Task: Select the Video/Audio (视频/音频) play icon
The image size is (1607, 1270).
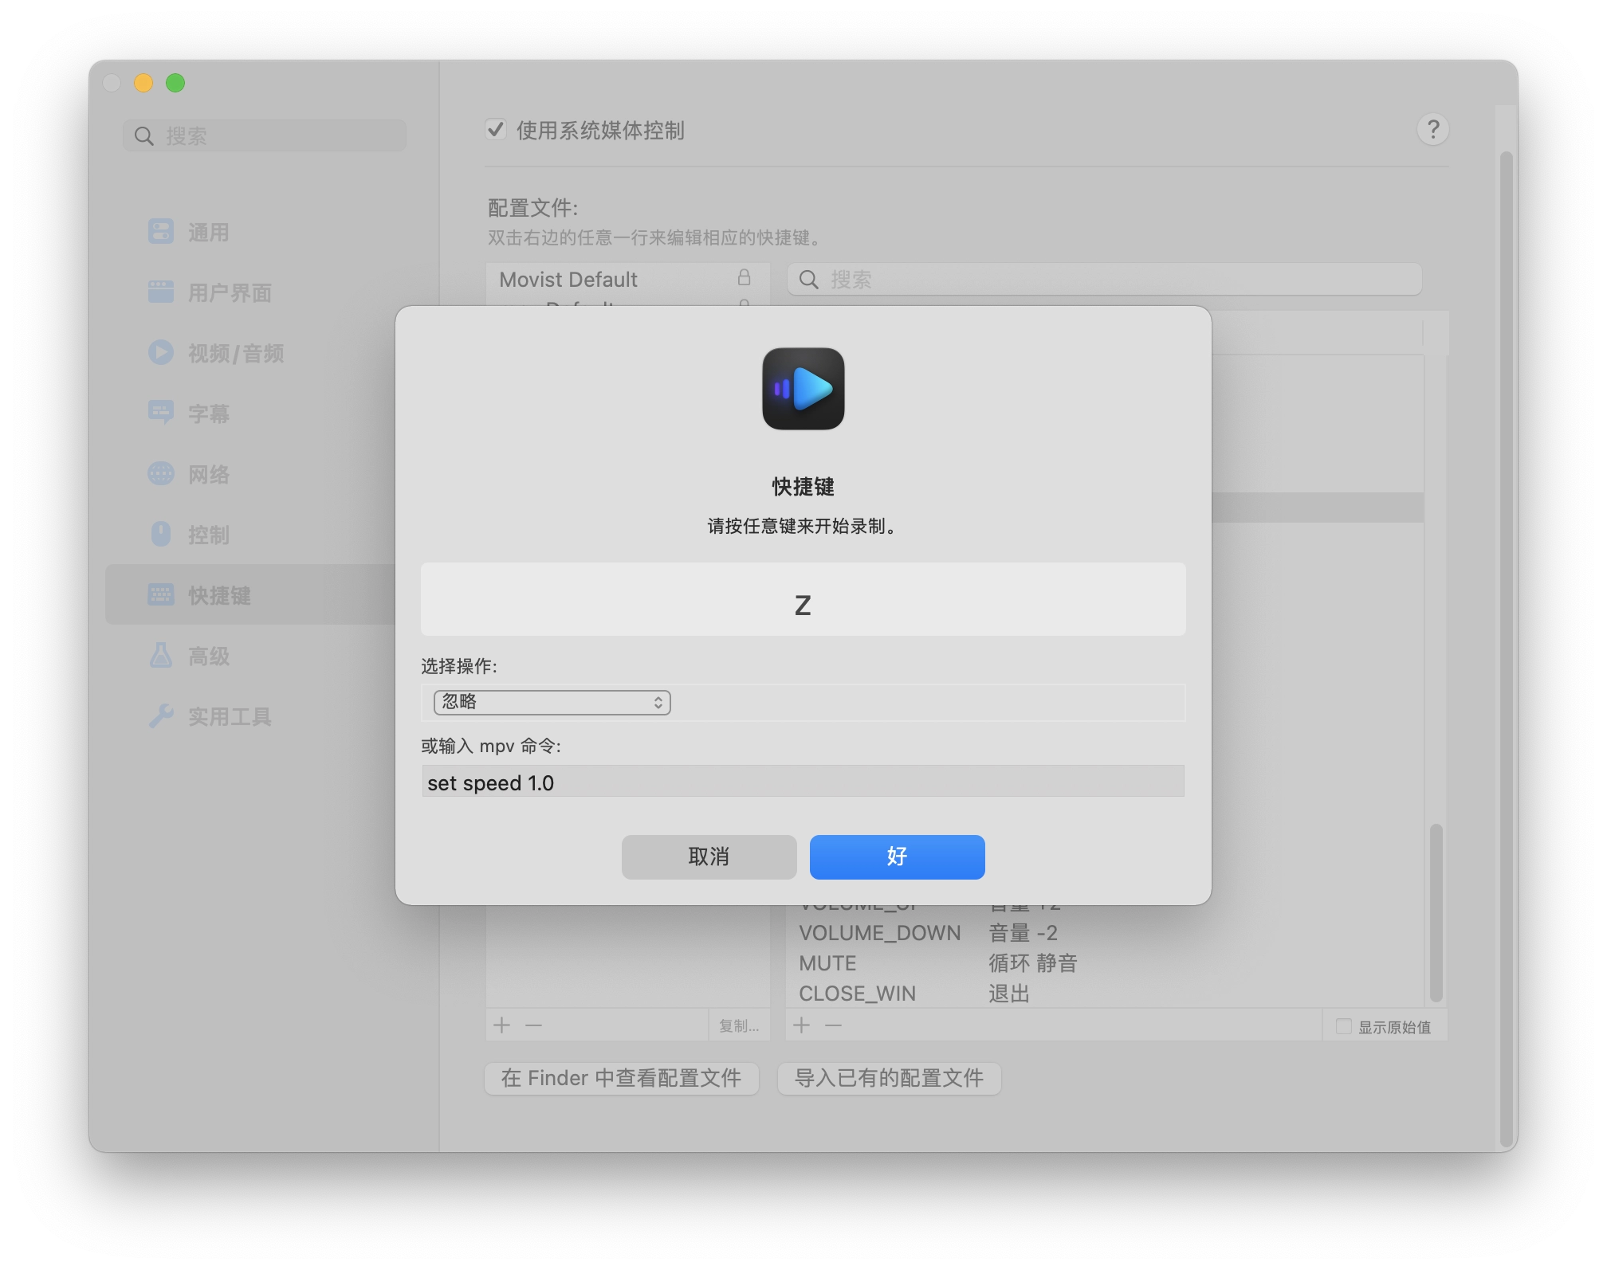Action: 161,352
